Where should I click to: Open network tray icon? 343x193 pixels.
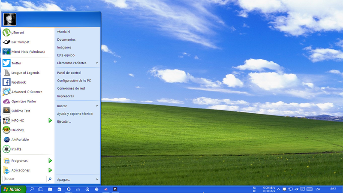point(290,189)
